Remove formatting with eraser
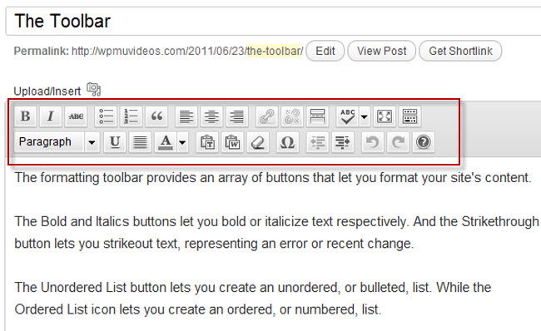 (x=258, y=142)
